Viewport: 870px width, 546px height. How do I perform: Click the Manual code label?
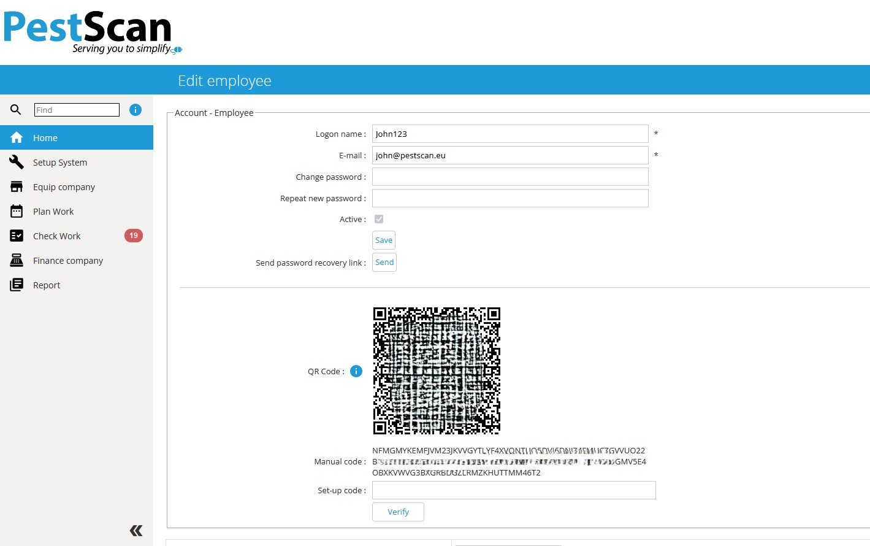340,461
